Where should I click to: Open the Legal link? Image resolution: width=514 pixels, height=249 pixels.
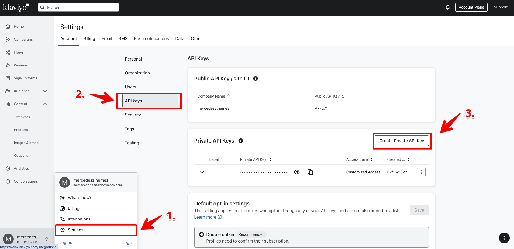pyautogui.click(x=127, y=243)
